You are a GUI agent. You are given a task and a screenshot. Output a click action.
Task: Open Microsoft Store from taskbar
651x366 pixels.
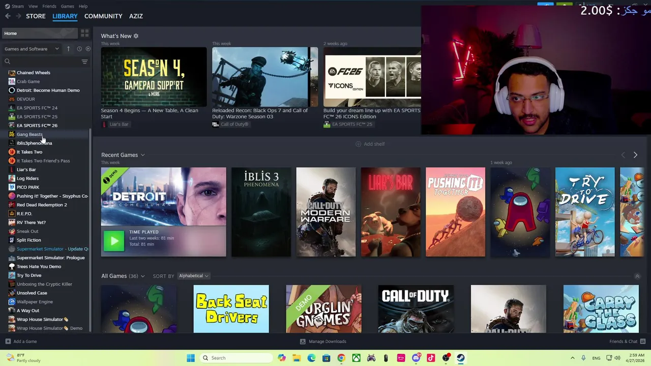click(x=327, y=358)
